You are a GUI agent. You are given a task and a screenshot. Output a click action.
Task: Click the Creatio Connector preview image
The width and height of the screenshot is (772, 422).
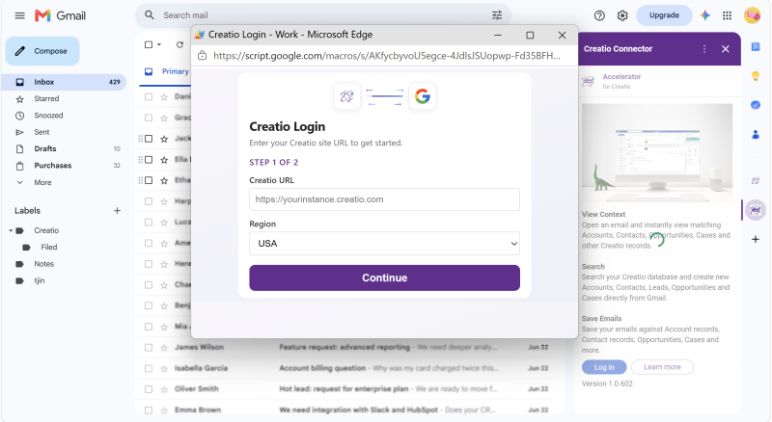click(657, 153)
